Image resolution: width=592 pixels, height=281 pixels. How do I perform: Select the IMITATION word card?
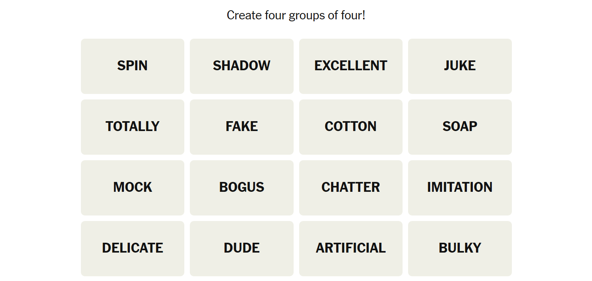(460, 187)
